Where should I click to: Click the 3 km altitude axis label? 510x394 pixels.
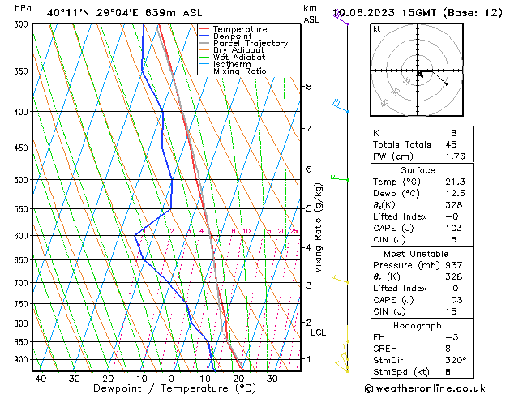click(309, 285)
